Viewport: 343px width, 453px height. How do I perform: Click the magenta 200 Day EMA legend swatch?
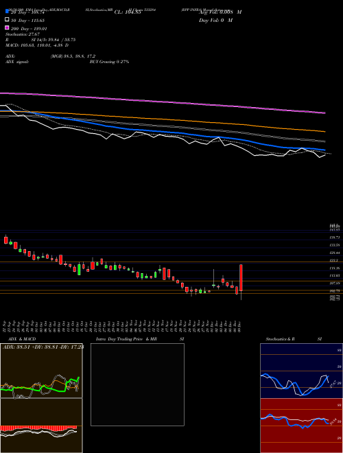pyautogui.click(x=7, y=28)
